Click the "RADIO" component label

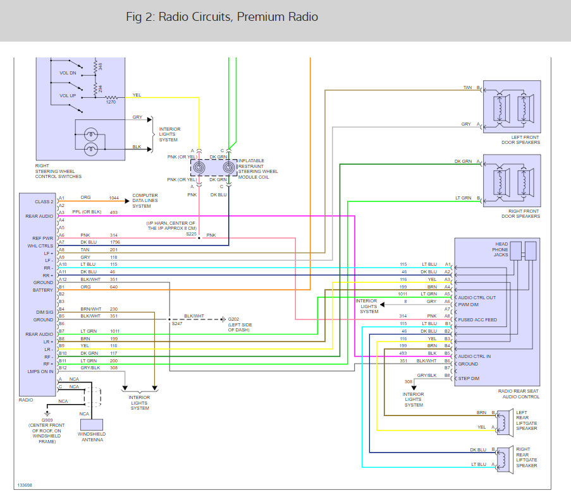pos(26,400)
